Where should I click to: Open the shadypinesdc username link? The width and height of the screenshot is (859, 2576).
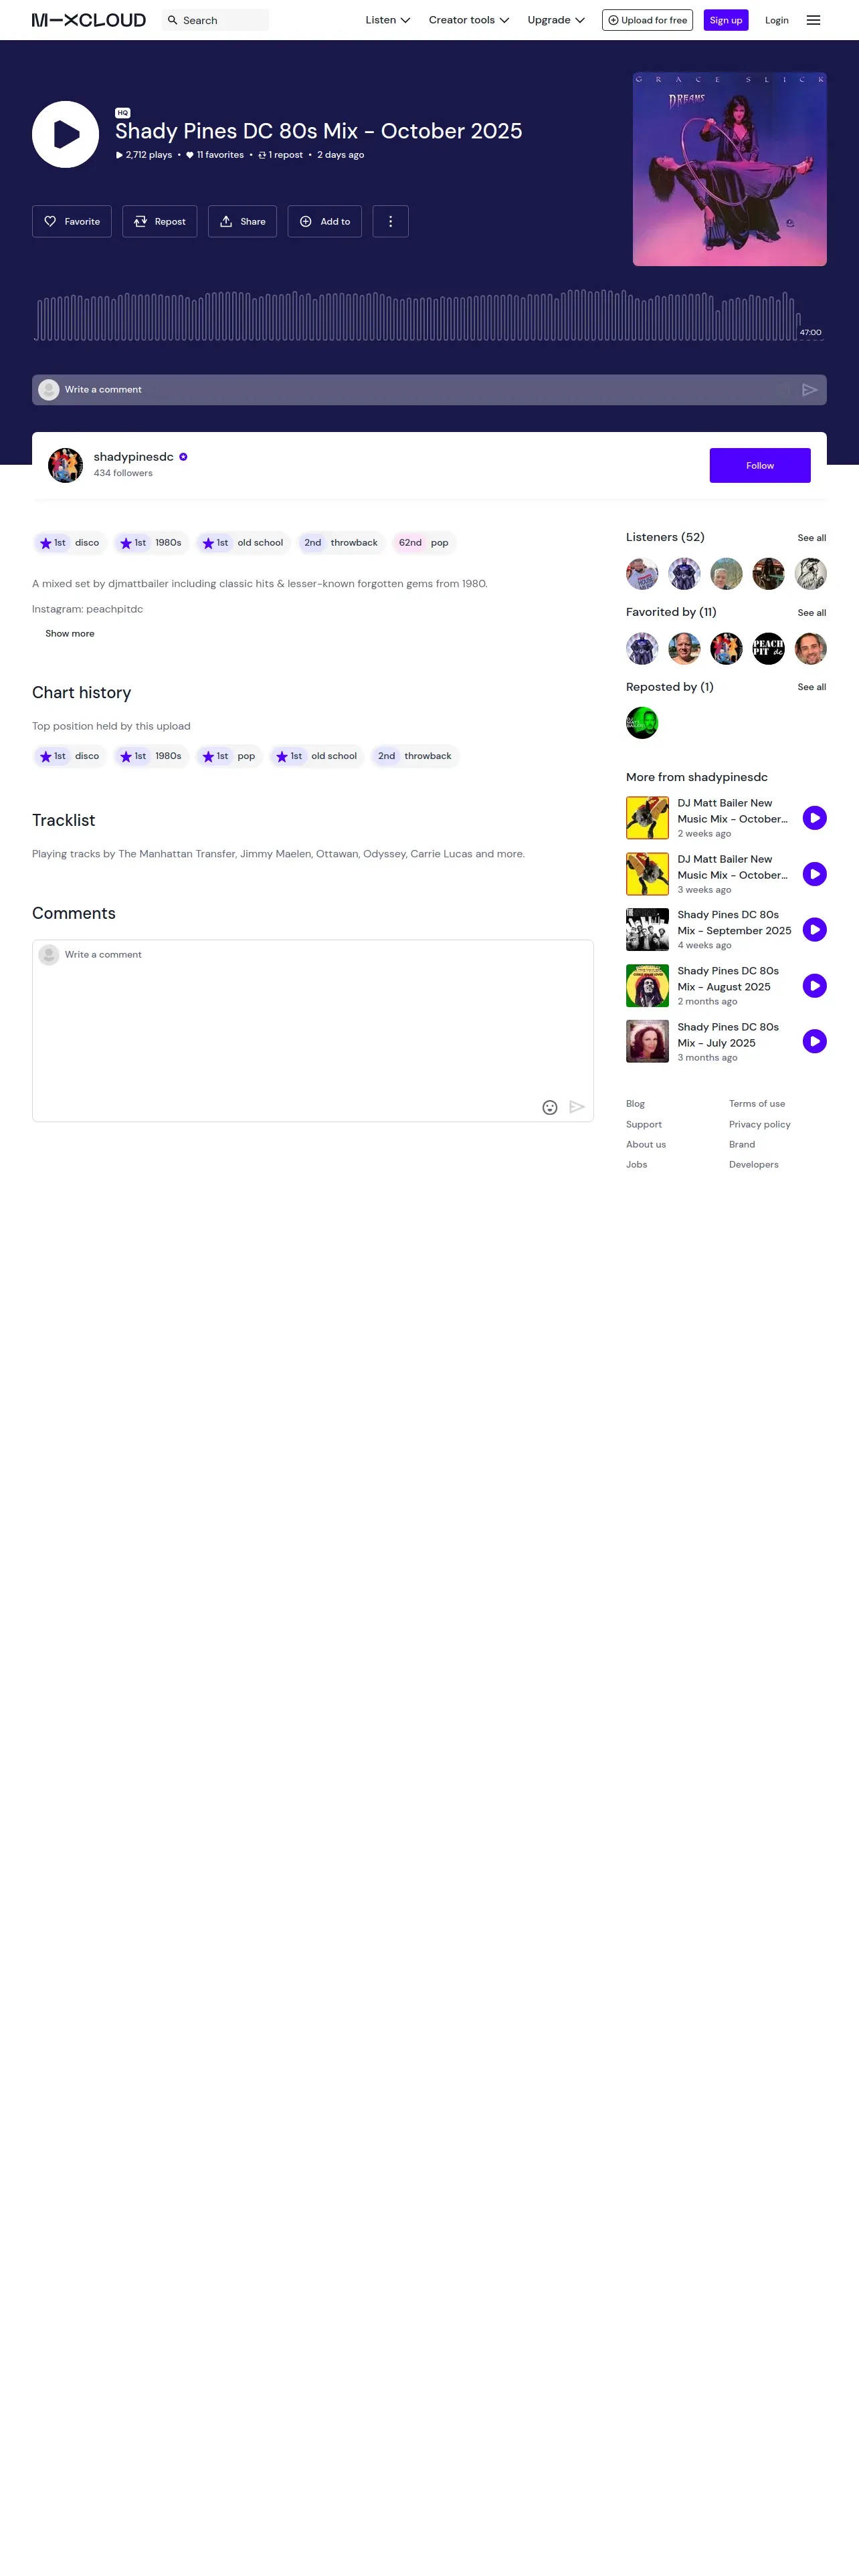(x=134, y=457)
